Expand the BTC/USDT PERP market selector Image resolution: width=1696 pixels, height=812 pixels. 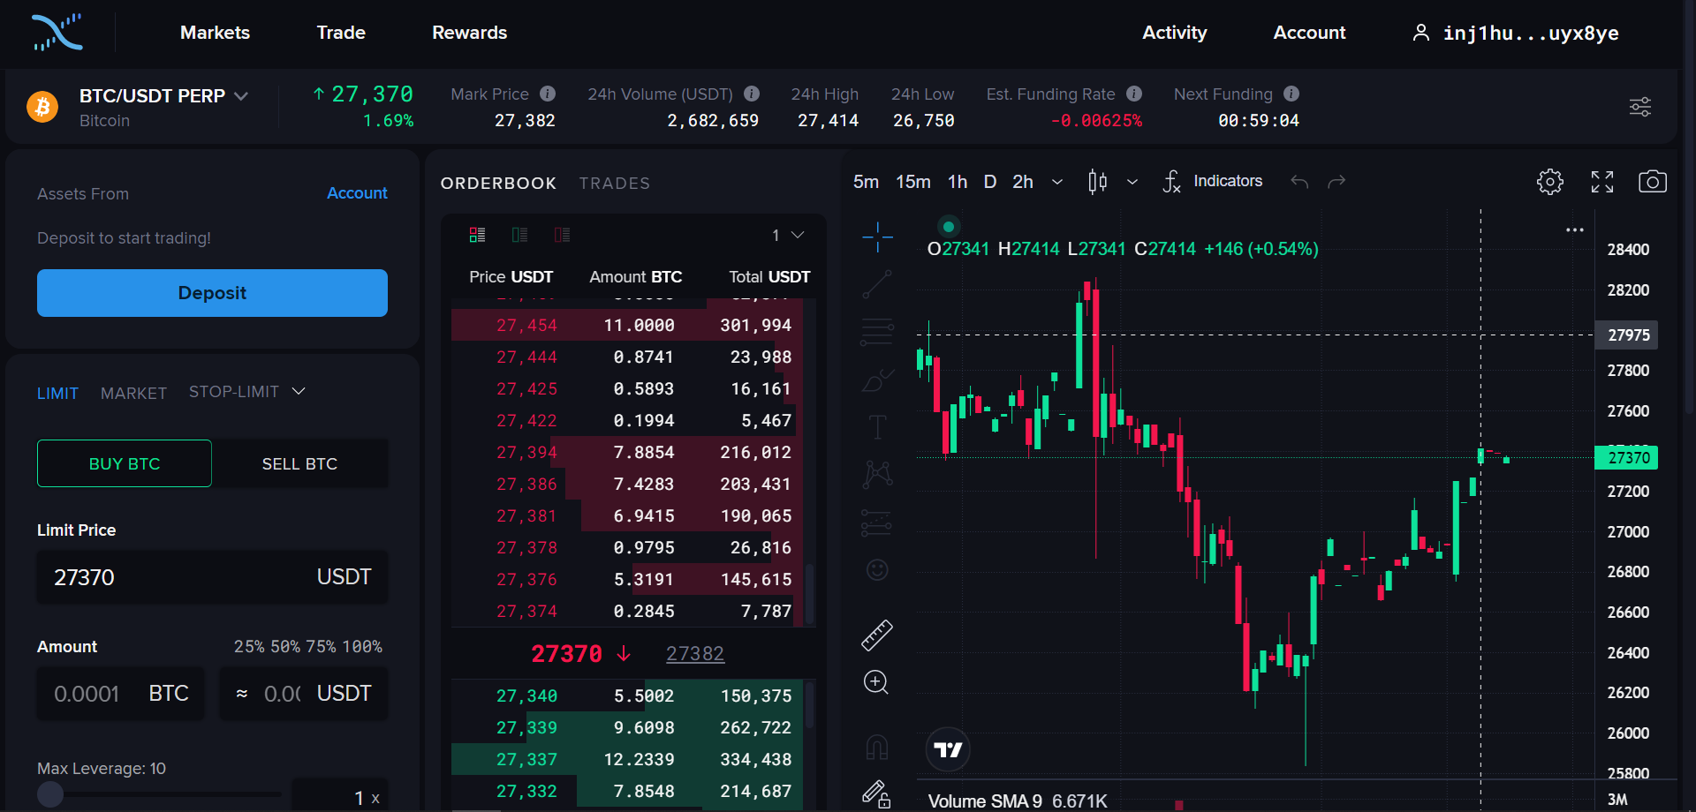pyautogui.click(x=240, y=96)
